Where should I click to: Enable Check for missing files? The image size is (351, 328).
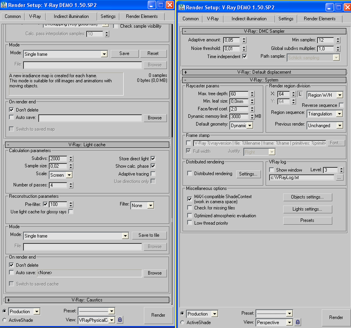[190, 208]
